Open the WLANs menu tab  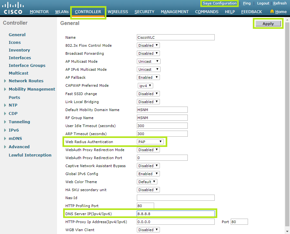pos(62,12)
